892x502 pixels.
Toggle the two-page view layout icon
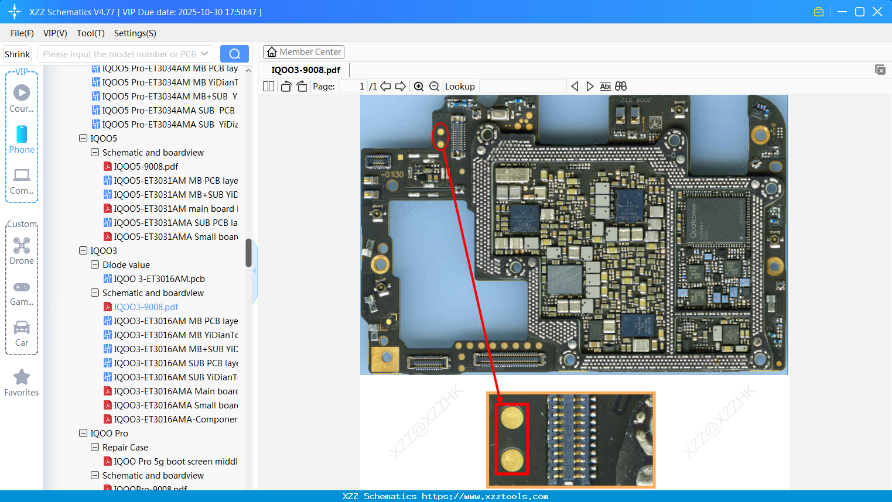(x=269, y=86)
